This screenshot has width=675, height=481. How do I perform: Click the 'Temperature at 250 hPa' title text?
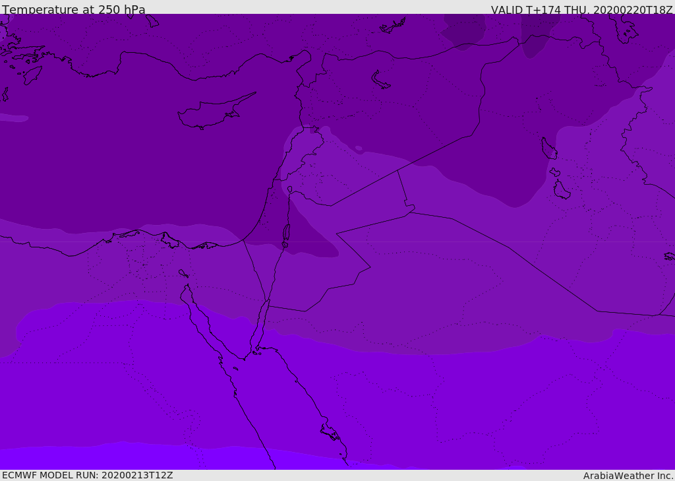point(74,9)
